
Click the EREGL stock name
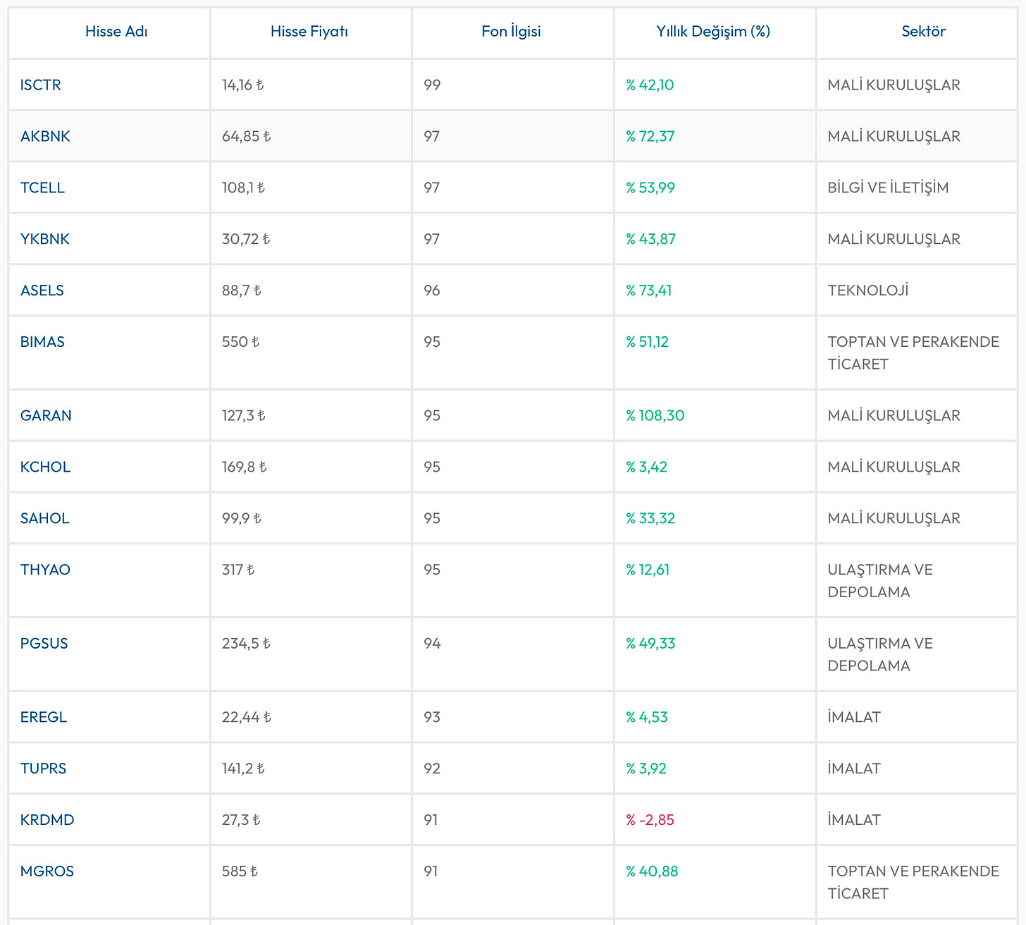pyautogui.click(x=44, y=717)
